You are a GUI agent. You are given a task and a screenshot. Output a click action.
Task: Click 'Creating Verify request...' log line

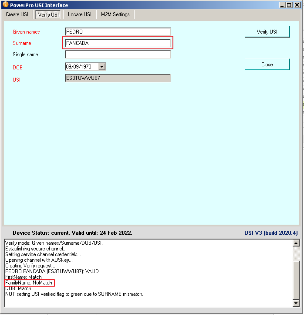point(30,266)
